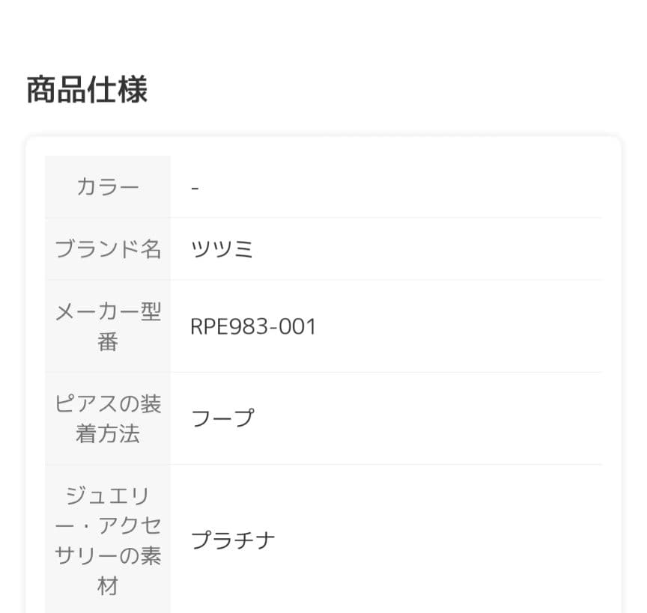This screenshot has width=647, height=613.
Task: Click the ー・アクセ label line
Action: click(x=108, y=525)
